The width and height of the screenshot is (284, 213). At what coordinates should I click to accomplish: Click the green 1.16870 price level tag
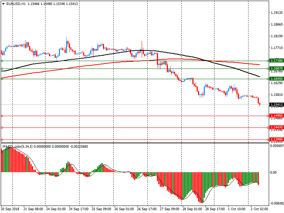click(x=276, y=68)
